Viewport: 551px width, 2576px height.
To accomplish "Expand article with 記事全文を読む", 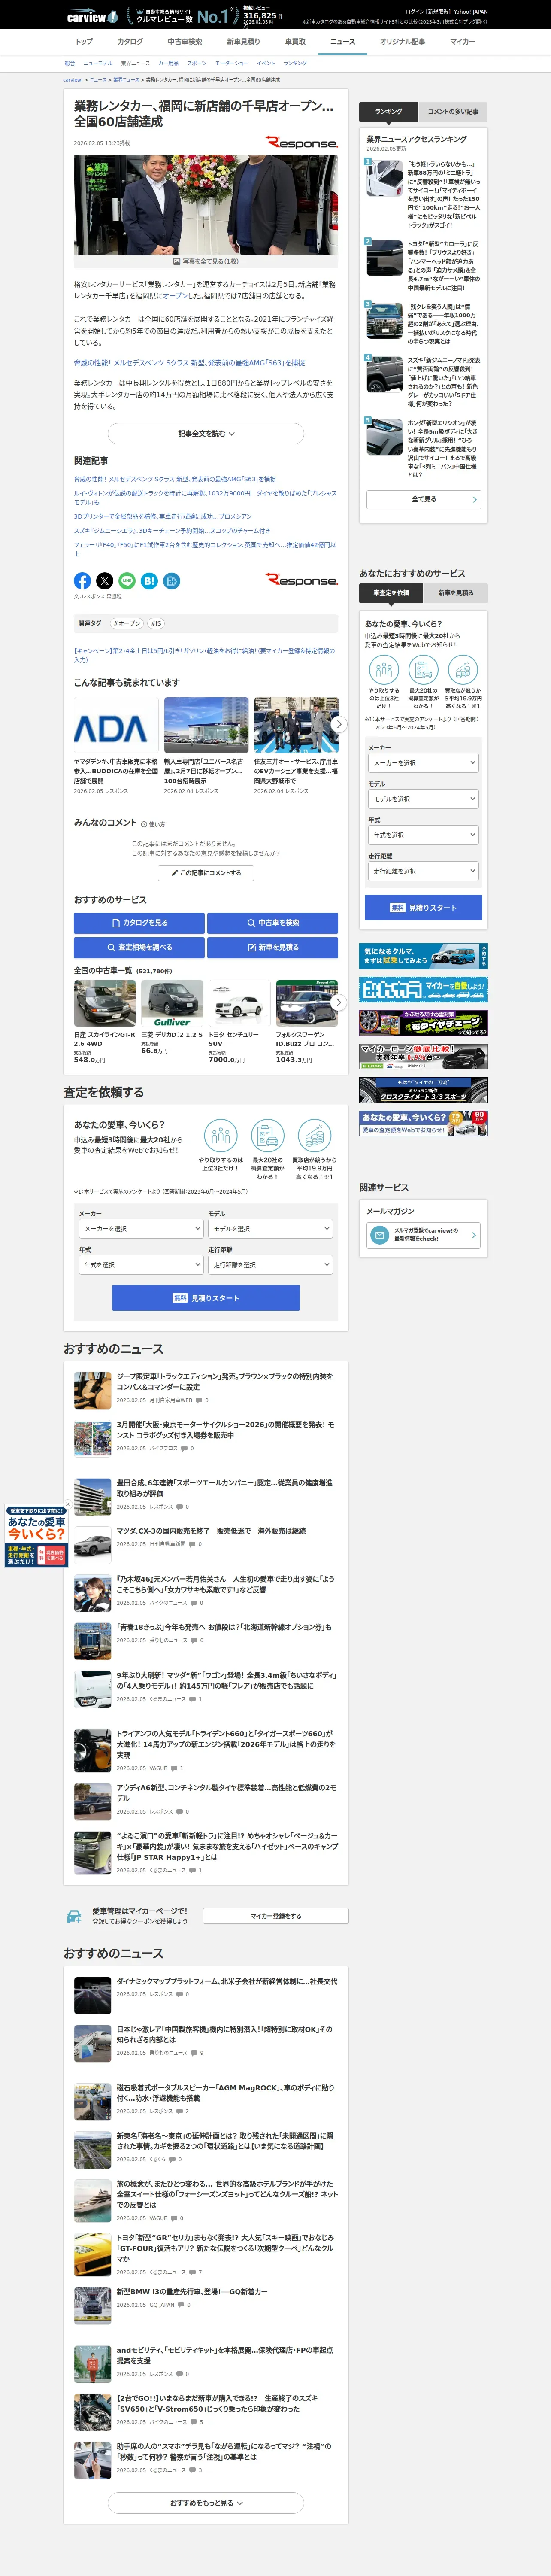I will point(206,434).
